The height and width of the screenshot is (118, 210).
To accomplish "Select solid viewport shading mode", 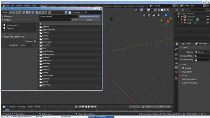I will point(162,10).
